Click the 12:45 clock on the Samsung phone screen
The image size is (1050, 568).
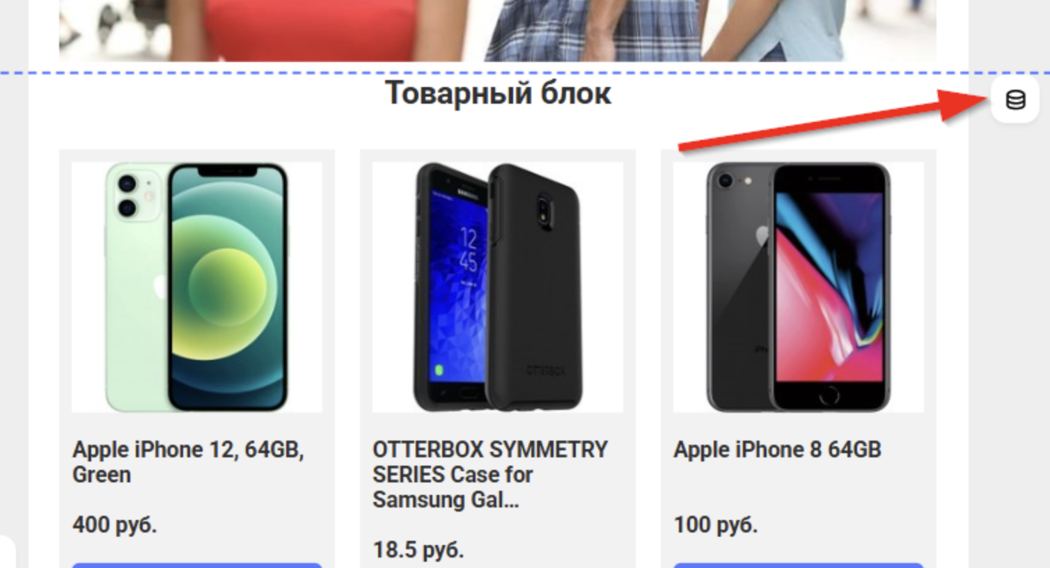[468, 251]
